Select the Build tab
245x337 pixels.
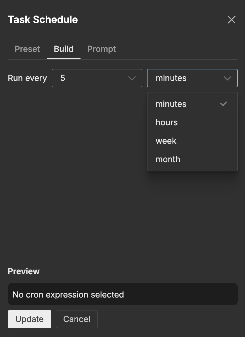pyautogui.click(x=64, y=49)
